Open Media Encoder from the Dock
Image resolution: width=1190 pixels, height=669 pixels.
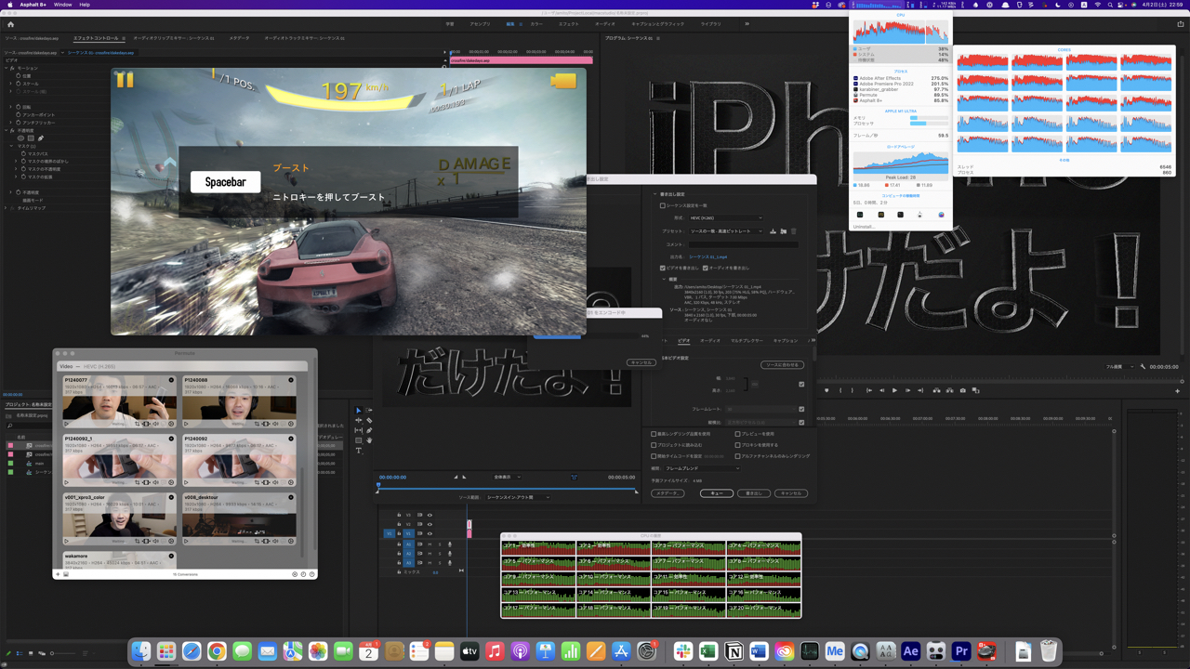pos(835,652)
